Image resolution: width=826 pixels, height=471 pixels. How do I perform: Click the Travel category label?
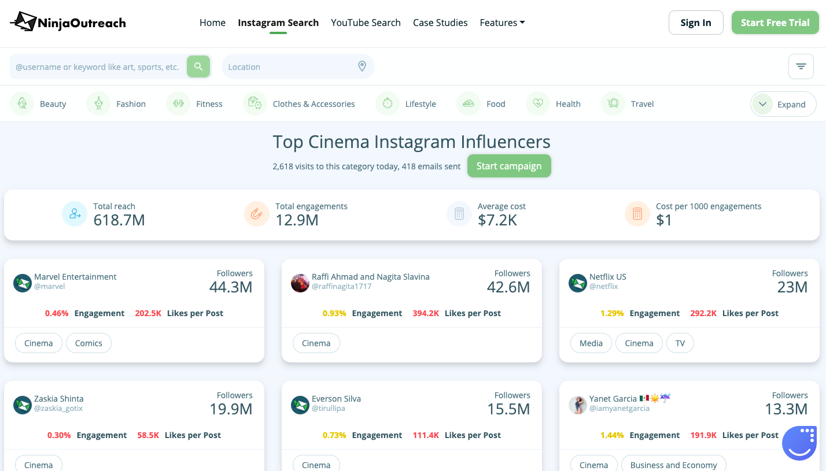(x=643, y=104)
